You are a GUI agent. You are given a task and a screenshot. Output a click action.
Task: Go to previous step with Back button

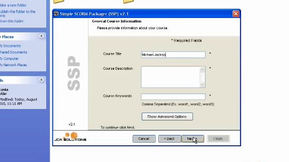(170, 139)
